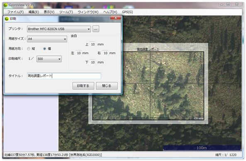
Task: Open the GPS(G) menu
Action: [127, 12]
